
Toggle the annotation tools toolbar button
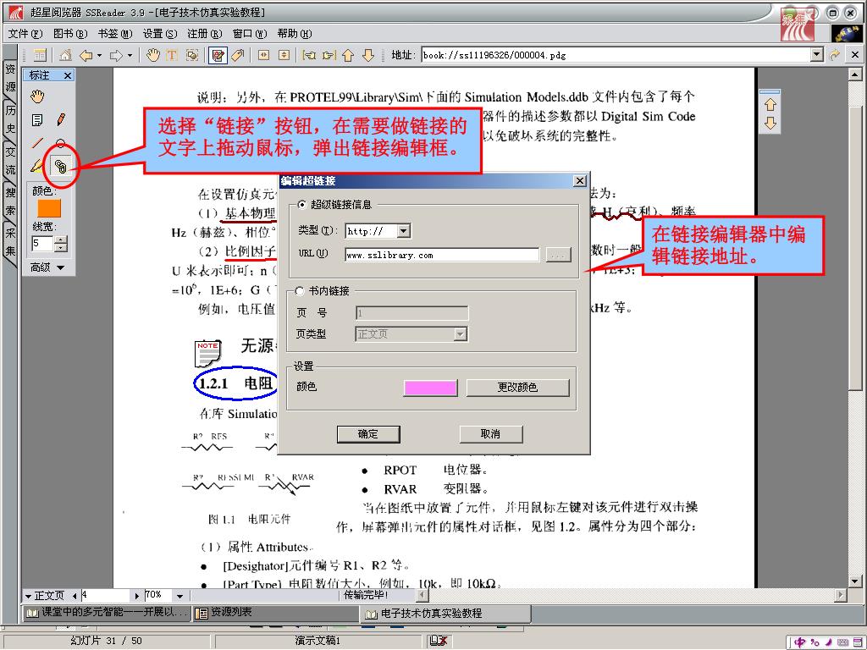click(218, 55)
